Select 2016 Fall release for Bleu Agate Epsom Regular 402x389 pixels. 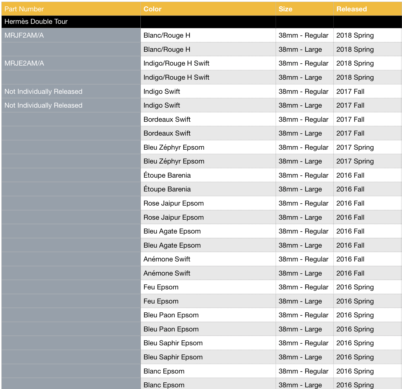(350, 231)
